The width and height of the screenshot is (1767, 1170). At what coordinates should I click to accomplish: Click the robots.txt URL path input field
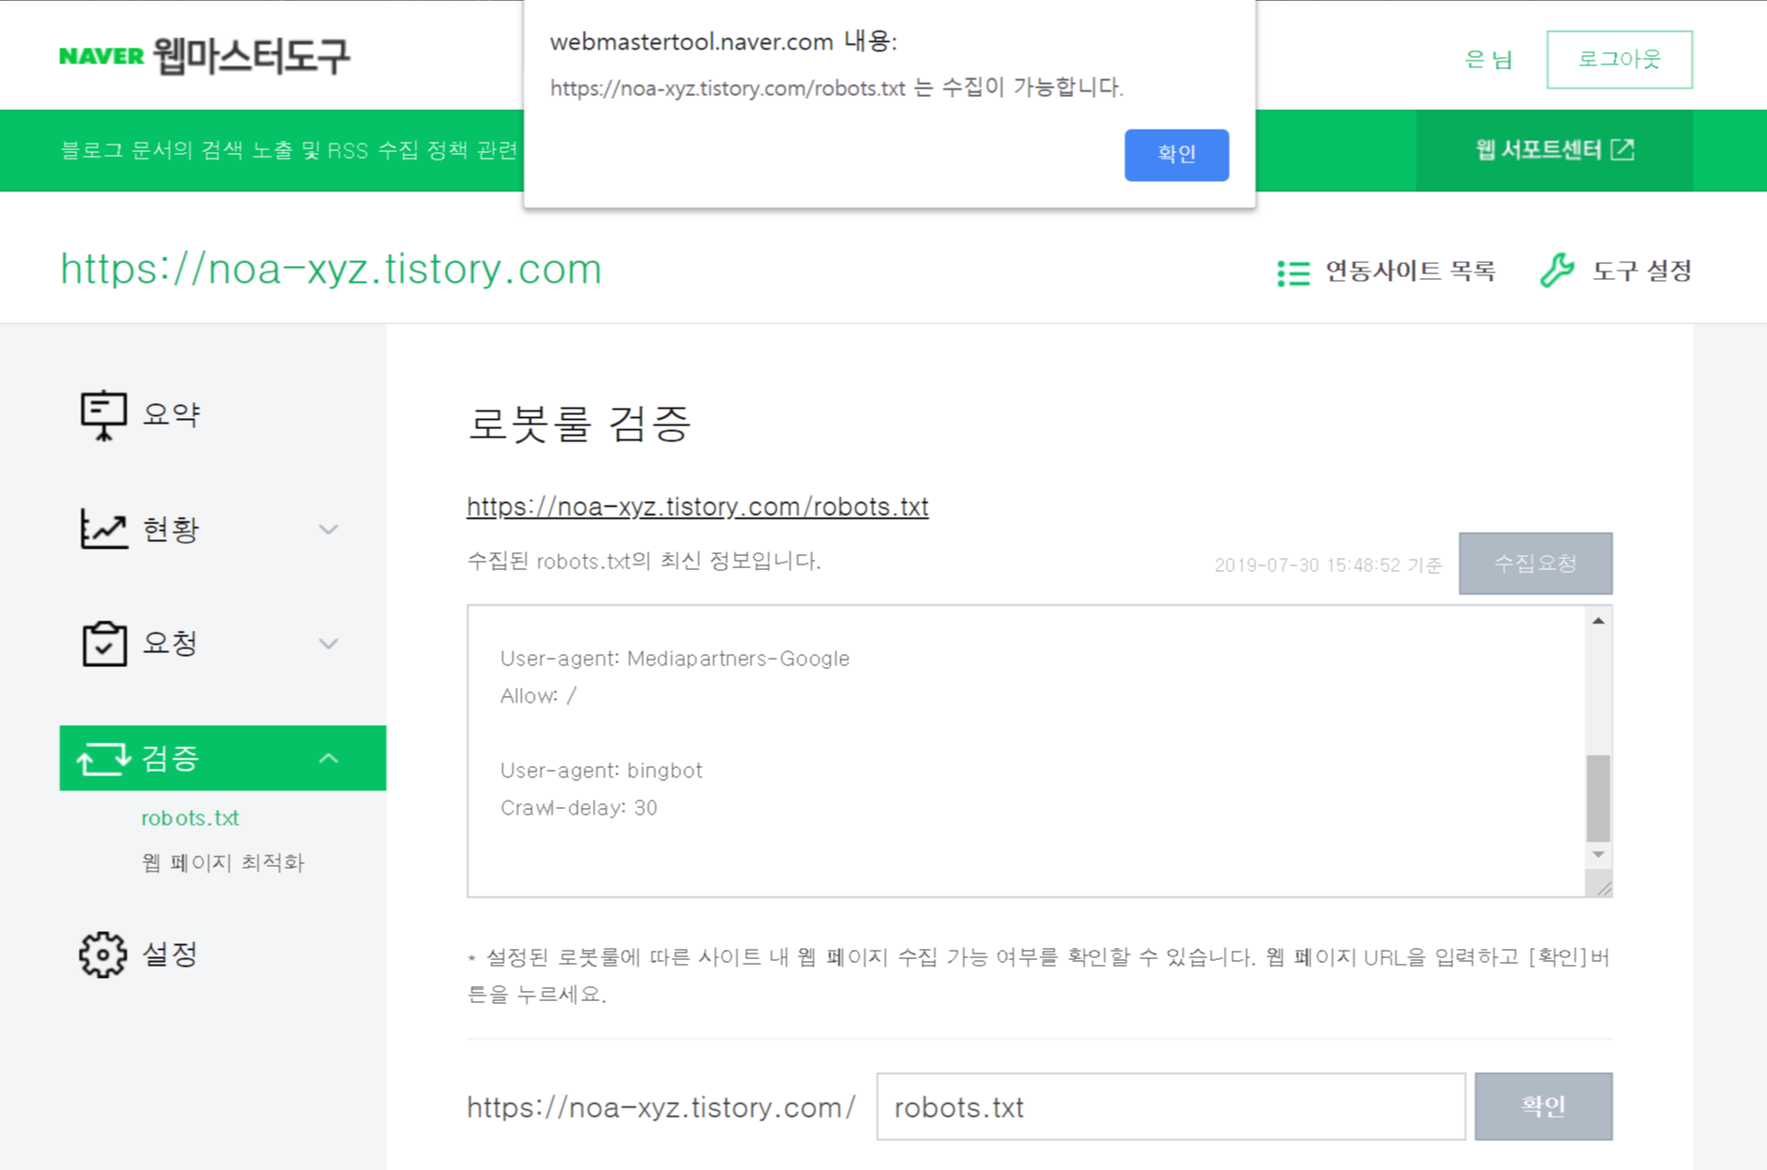point(1171,1107)
